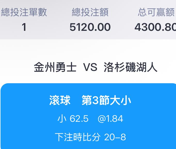Screen dimensions: 176x149
Task: Tap the VS text between teams
Action: 90,68
